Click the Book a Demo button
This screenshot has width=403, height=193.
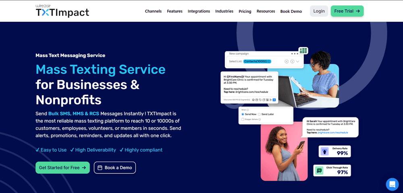114,168
